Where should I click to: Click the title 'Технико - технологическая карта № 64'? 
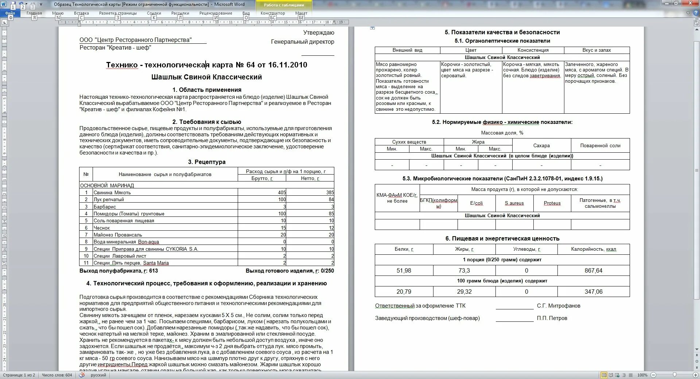click(207, 65)
